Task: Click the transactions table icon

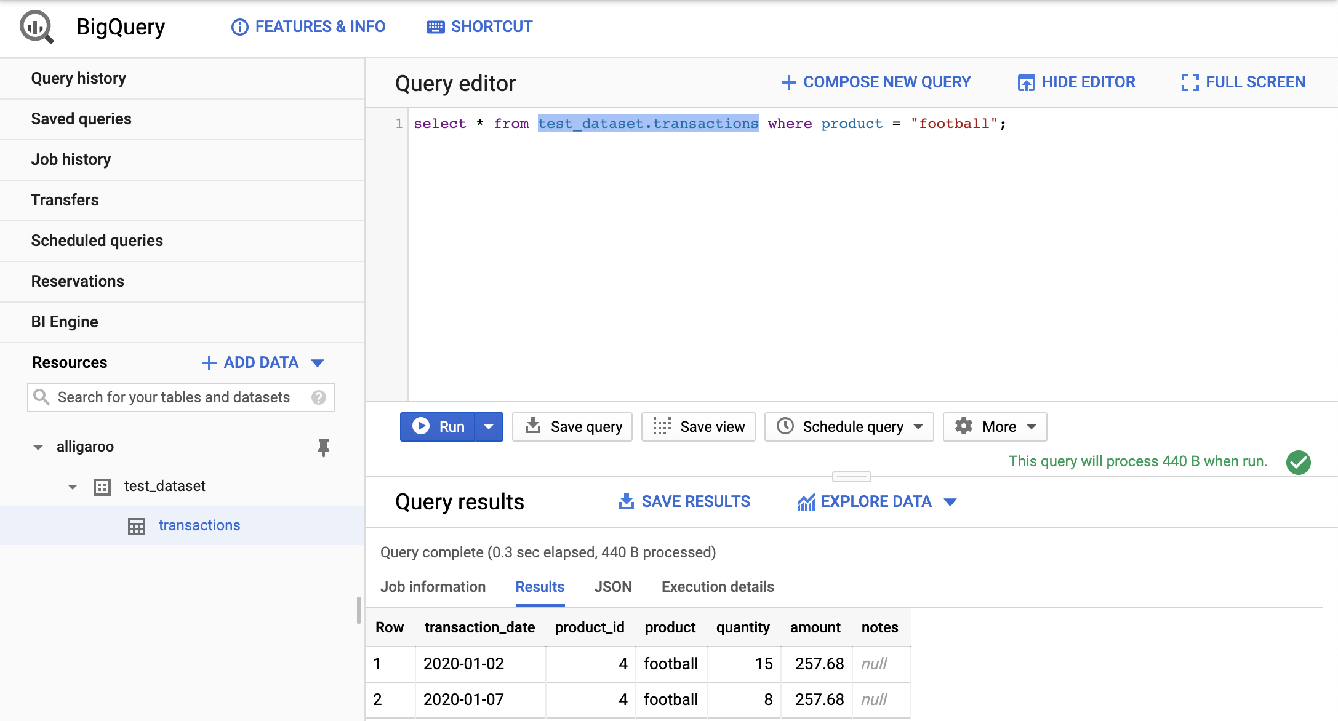Action: pyautogui.click(x=137, y=526)
